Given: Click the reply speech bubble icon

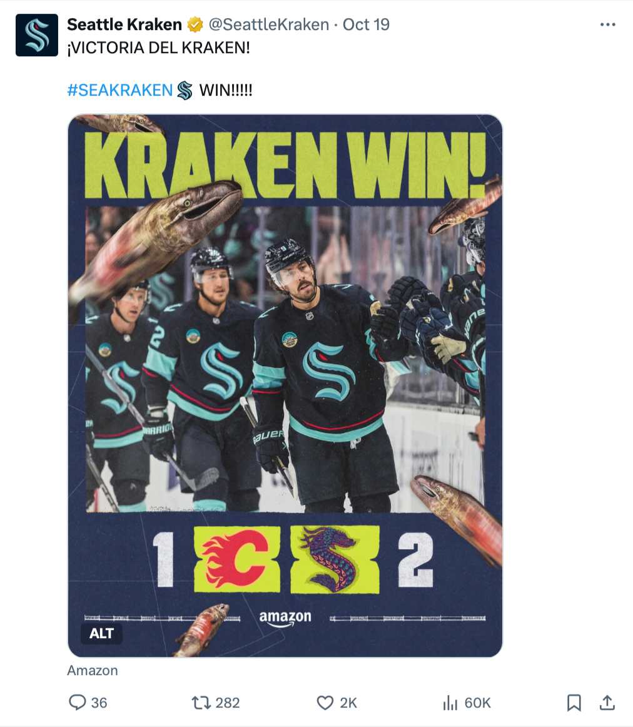Looking at the screenshot, I should [78, 703].
